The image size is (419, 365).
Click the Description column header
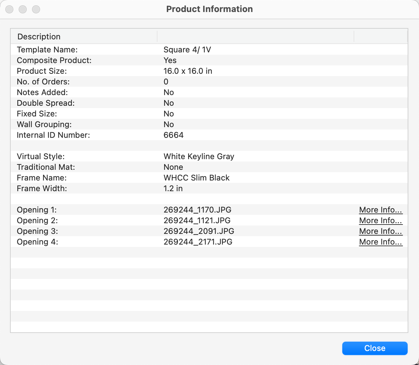[39, 37]
